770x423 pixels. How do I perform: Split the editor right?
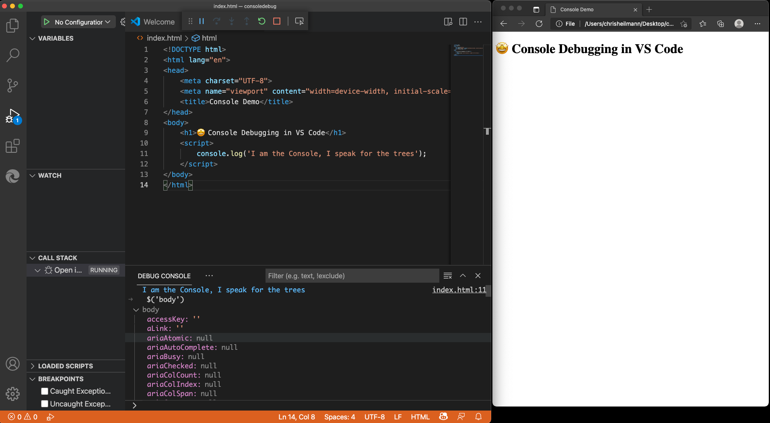[x=463, y=22]
